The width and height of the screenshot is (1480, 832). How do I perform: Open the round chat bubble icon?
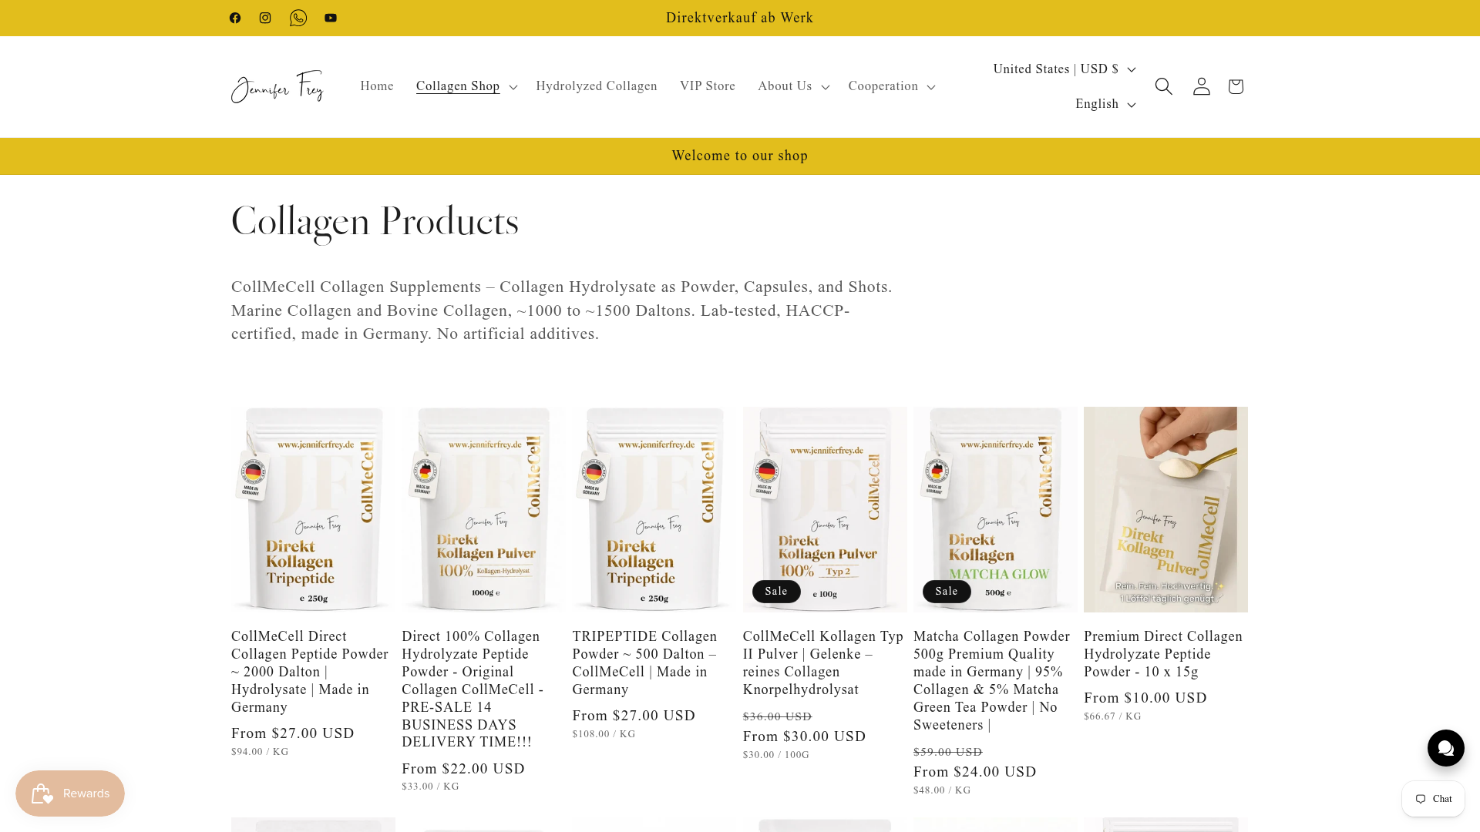click(x=1446, y=748)
